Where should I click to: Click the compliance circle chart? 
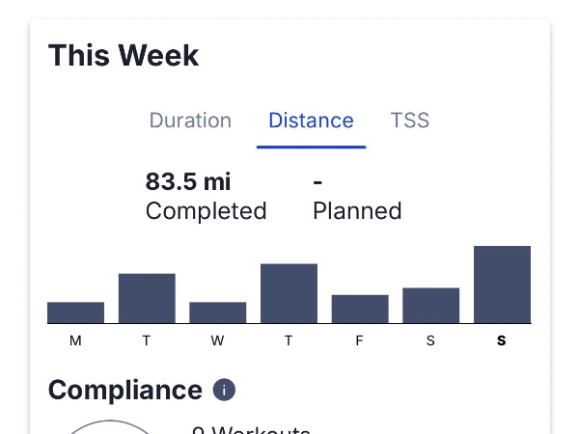click(x=111, y=427)
